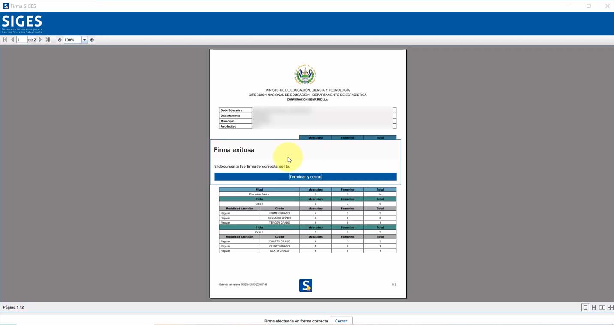Zoom in with the plus icon
The image size is (614, 325).
(x=92, y=40)
